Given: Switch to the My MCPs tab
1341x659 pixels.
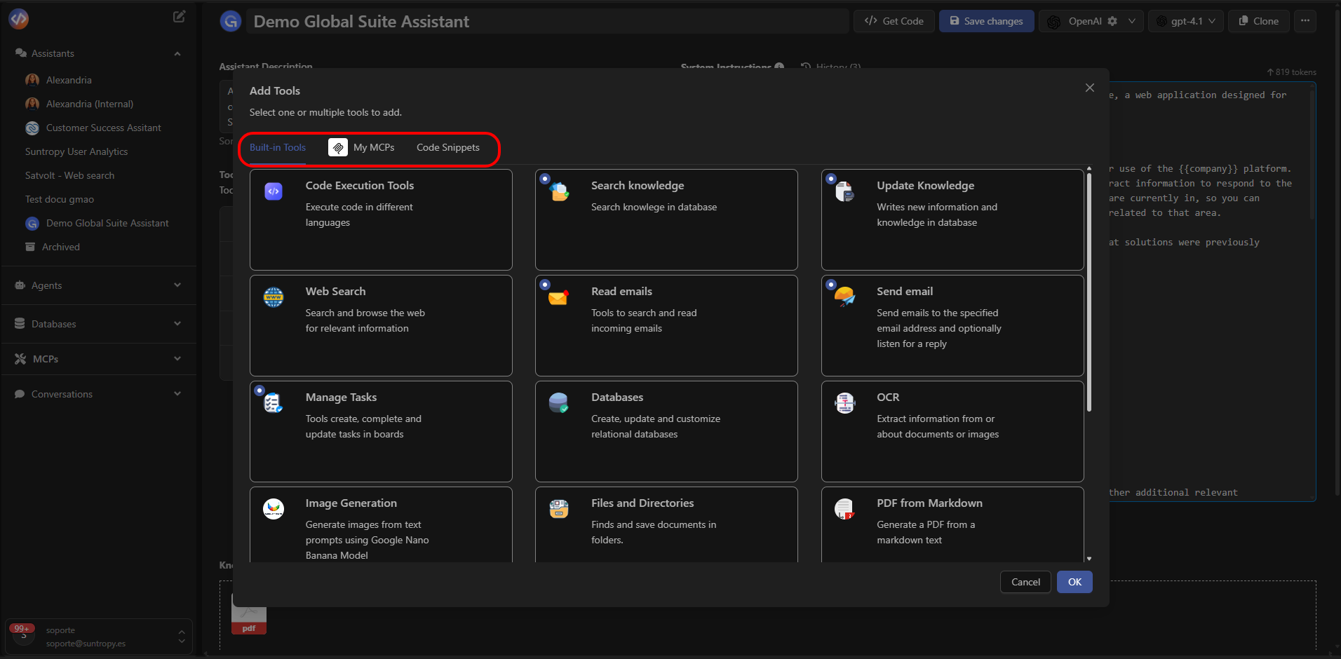Looking at the screenshot, I should click(x=374, y=147).
